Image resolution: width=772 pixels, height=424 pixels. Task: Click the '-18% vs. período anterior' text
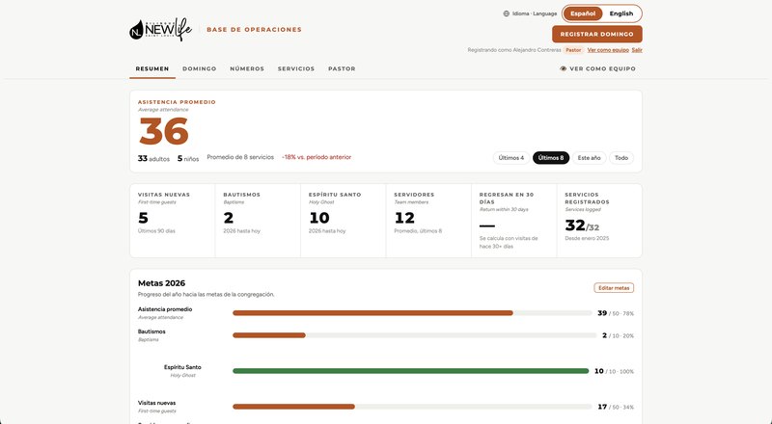317,157
